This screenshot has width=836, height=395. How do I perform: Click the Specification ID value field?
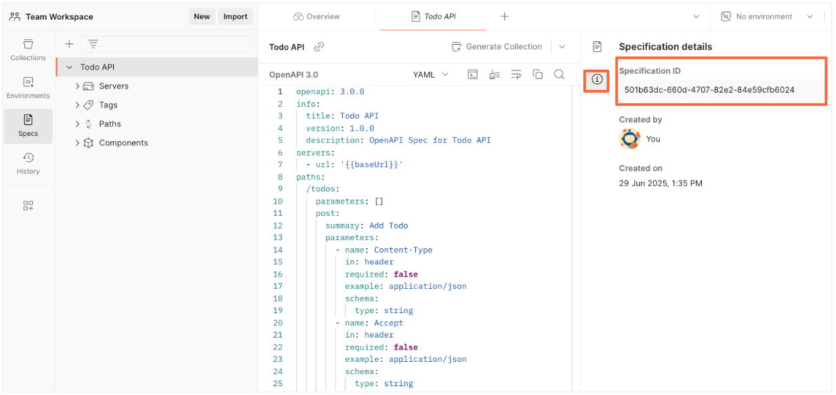pyautogui.click(x=721, y=89)
